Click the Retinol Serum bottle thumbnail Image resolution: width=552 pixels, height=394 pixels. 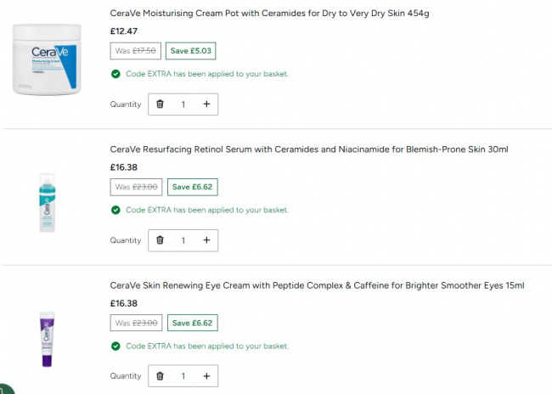[x=46, y=202]
